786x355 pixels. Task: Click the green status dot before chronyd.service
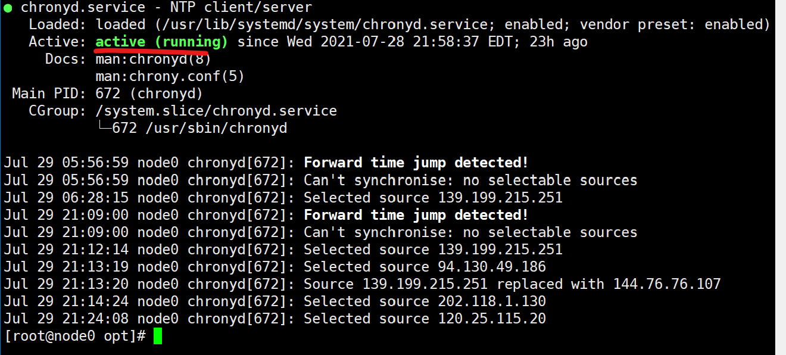click(8, 8)
